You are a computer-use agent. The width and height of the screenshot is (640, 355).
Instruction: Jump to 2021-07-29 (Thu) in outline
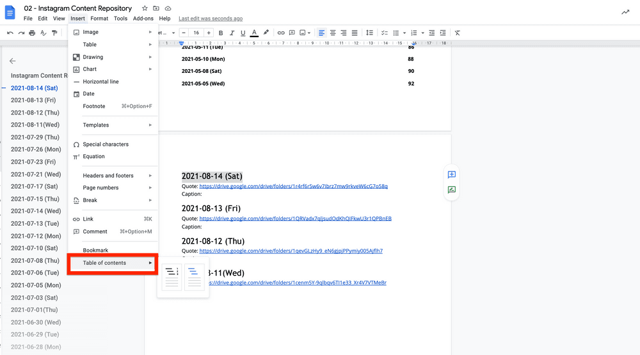pyautogui.click(x=35, y=138)
